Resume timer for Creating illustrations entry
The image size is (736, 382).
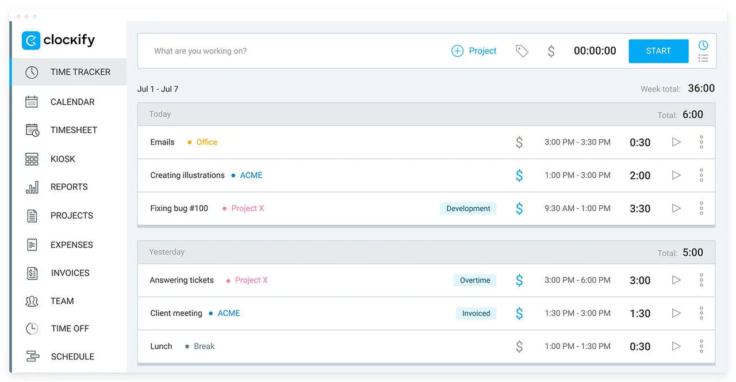click(x=676, y=175)
